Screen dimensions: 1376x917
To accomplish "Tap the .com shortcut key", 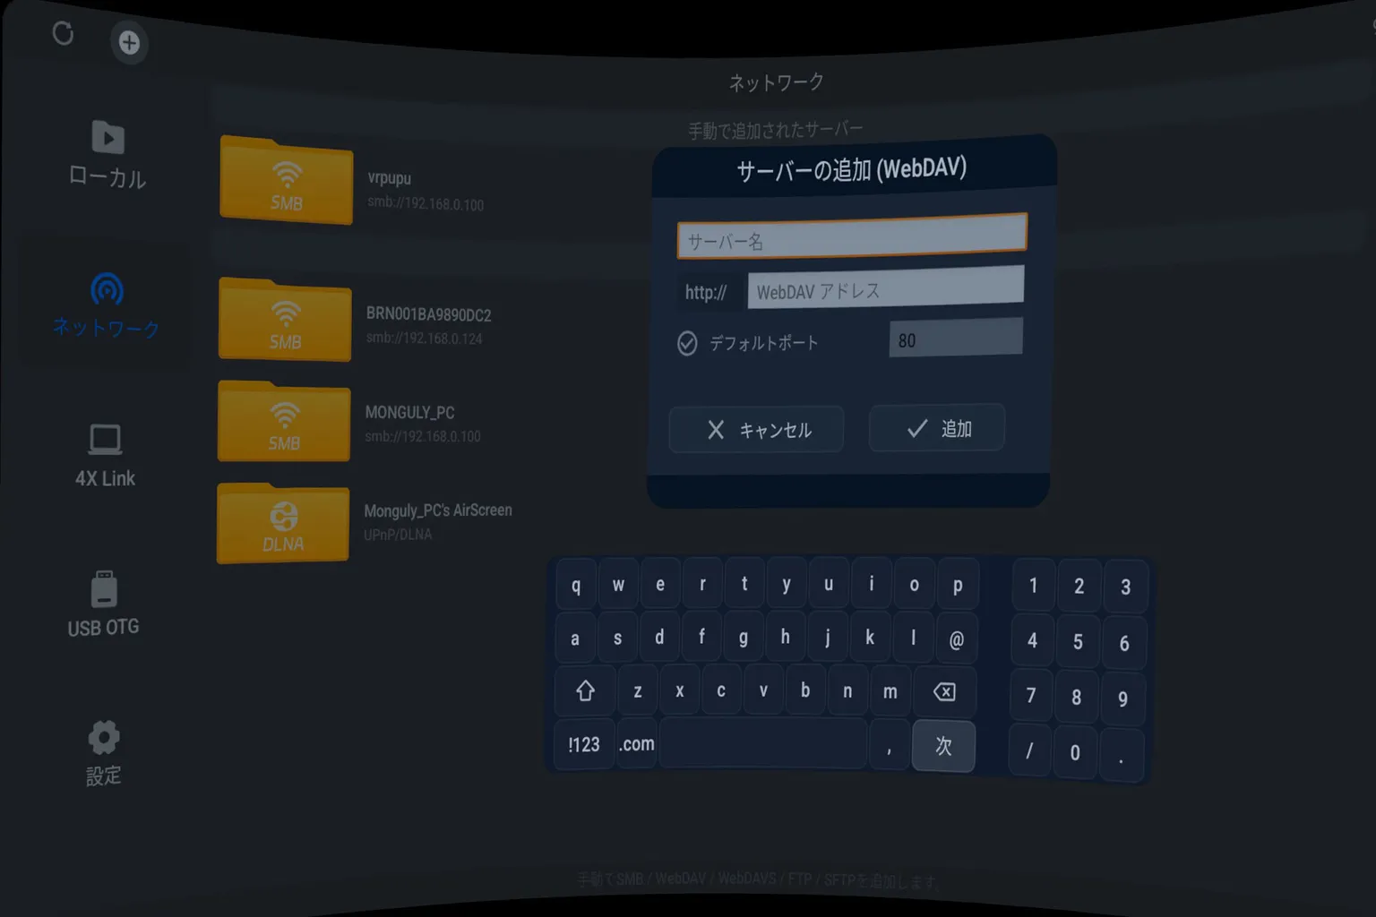I will (x=637, y=744).
